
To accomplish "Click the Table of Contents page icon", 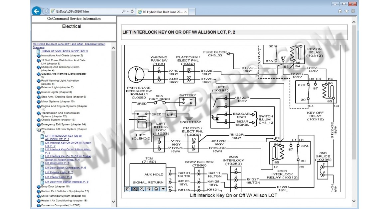I will [39, 51].
